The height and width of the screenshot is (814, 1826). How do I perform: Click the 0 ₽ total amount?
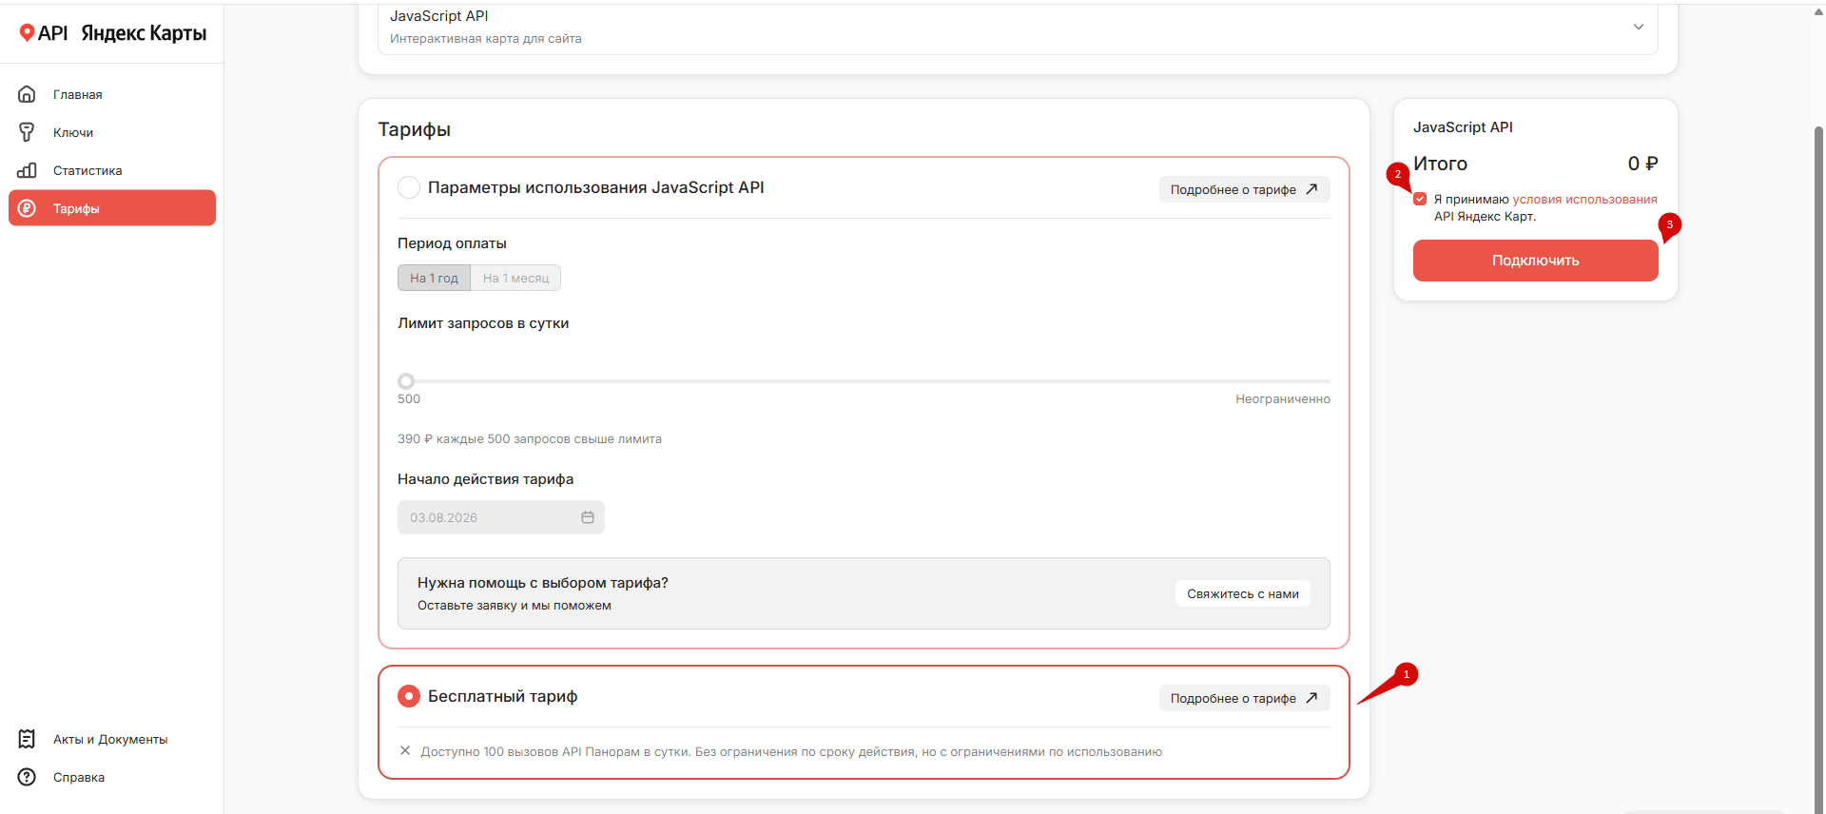tap(1642, 164)
